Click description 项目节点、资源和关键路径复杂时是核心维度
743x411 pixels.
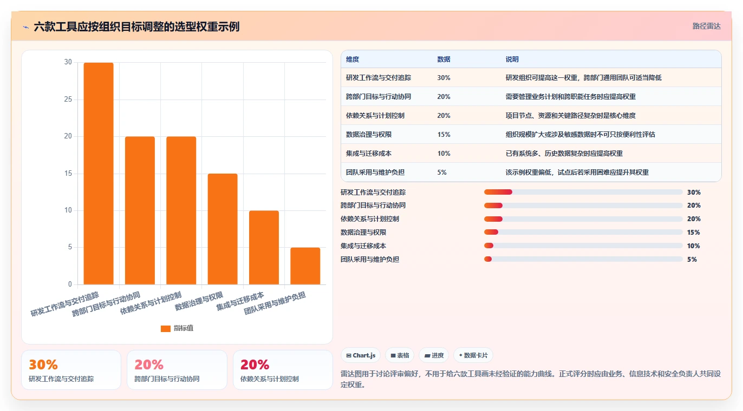click(x=571, y=116)
